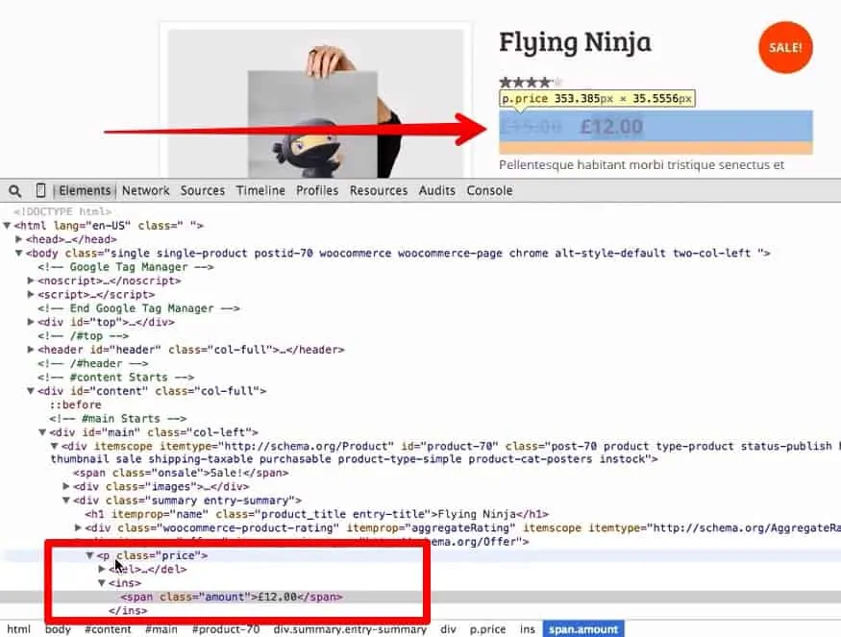Open the Console panel

tap(489, 190)
